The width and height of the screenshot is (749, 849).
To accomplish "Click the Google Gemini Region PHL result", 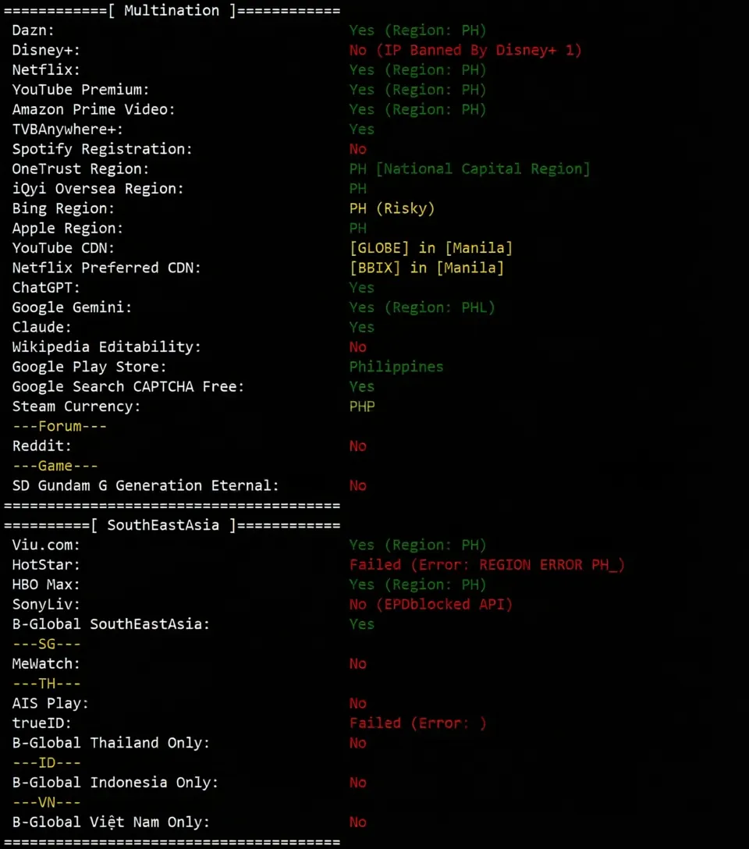I will [x=422, y=307].
